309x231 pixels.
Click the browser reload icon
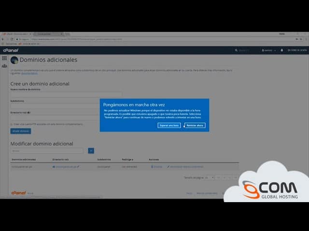[x=12, y=39]
